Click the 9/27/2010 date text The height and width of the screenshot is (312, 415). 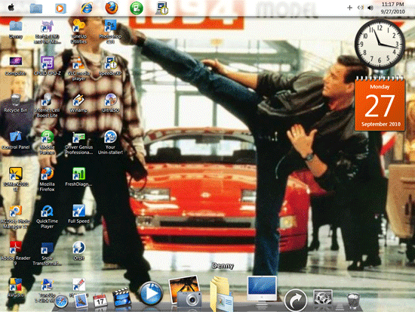click(393, 11)
